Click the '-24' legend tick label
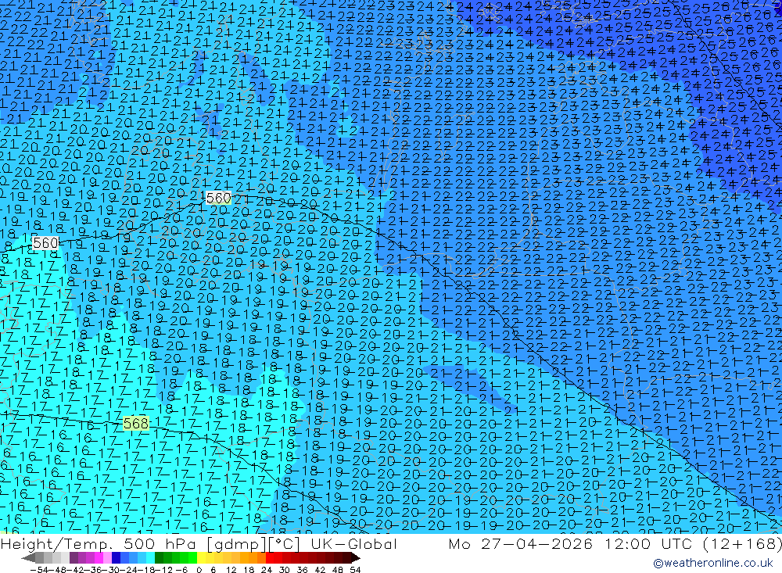Viewport: 782px width, 573px height. coord(129,570)
